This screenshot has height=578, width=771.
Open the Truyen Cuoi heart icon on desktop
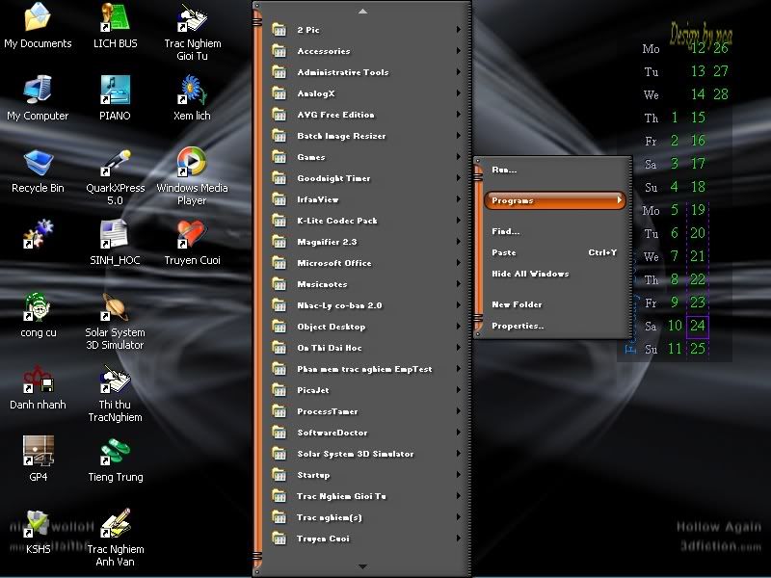(x=191, y=235)
